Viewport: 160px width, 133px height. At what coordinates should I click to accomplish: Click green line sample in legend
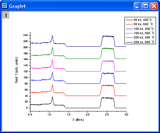coord(130,38)
